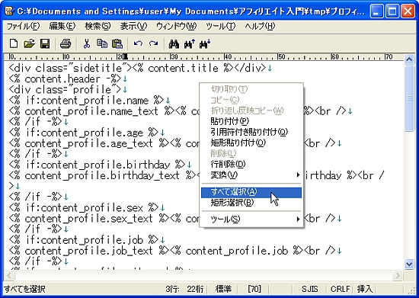Toggle the 挿入 insert mode indicator in the status bar

(365, 289)
